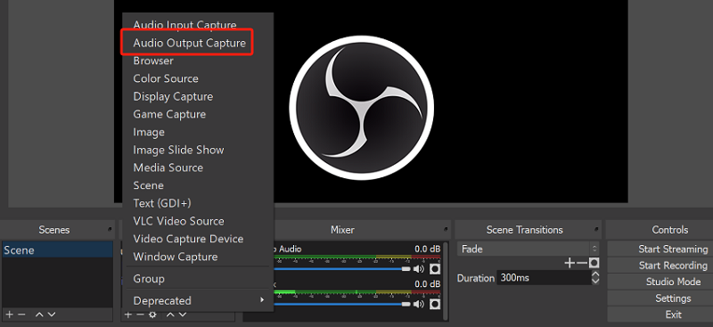Open transition properties via the Scene Transitions config icon
Viewport: 713px width, 327px height.
click(594, 263)
